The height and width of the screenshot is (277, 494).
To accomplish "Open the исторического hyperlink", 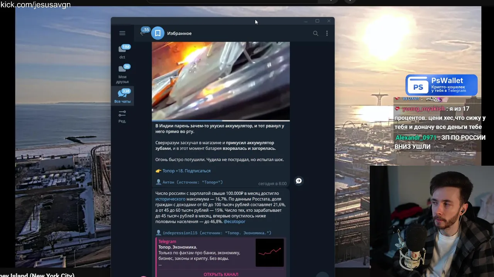I will click(x=170, y=199).
